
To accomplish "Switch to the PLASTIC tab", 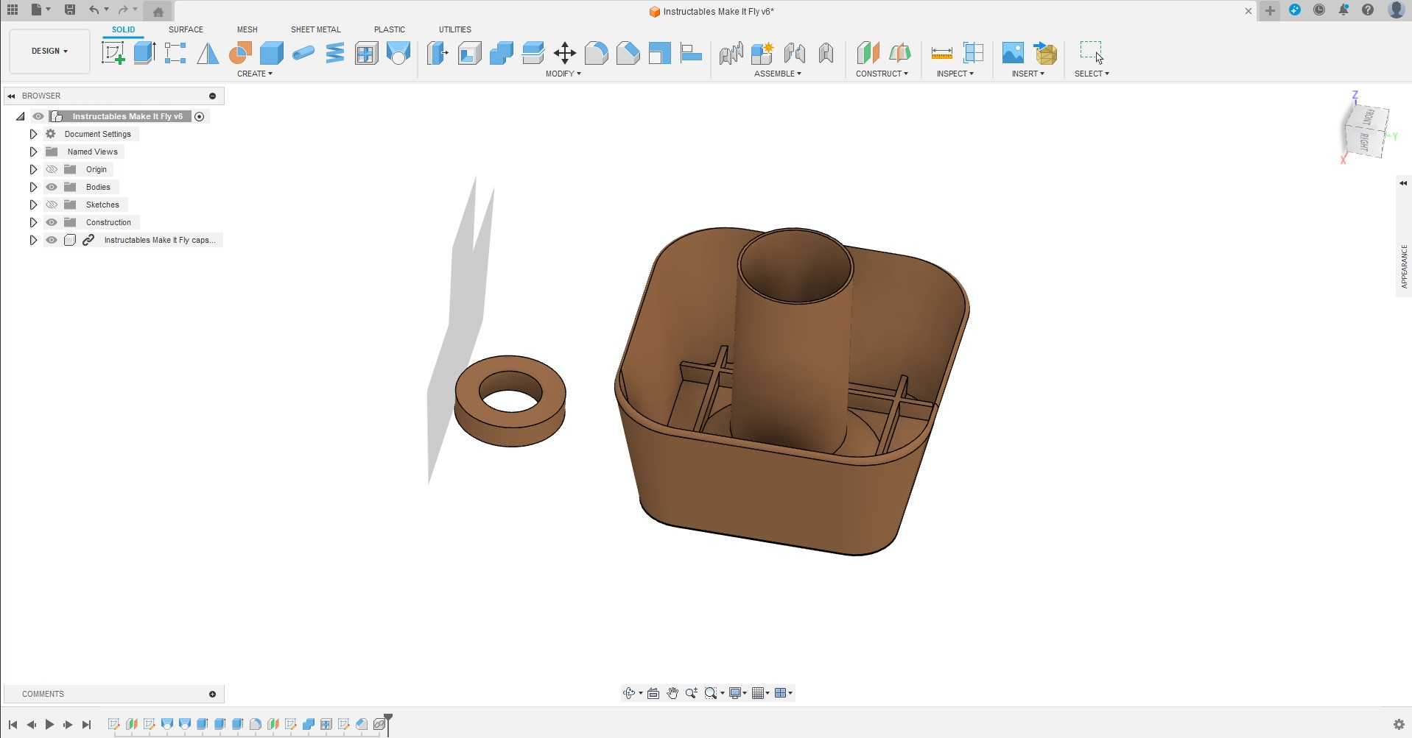I will click(x=390, y=29).
